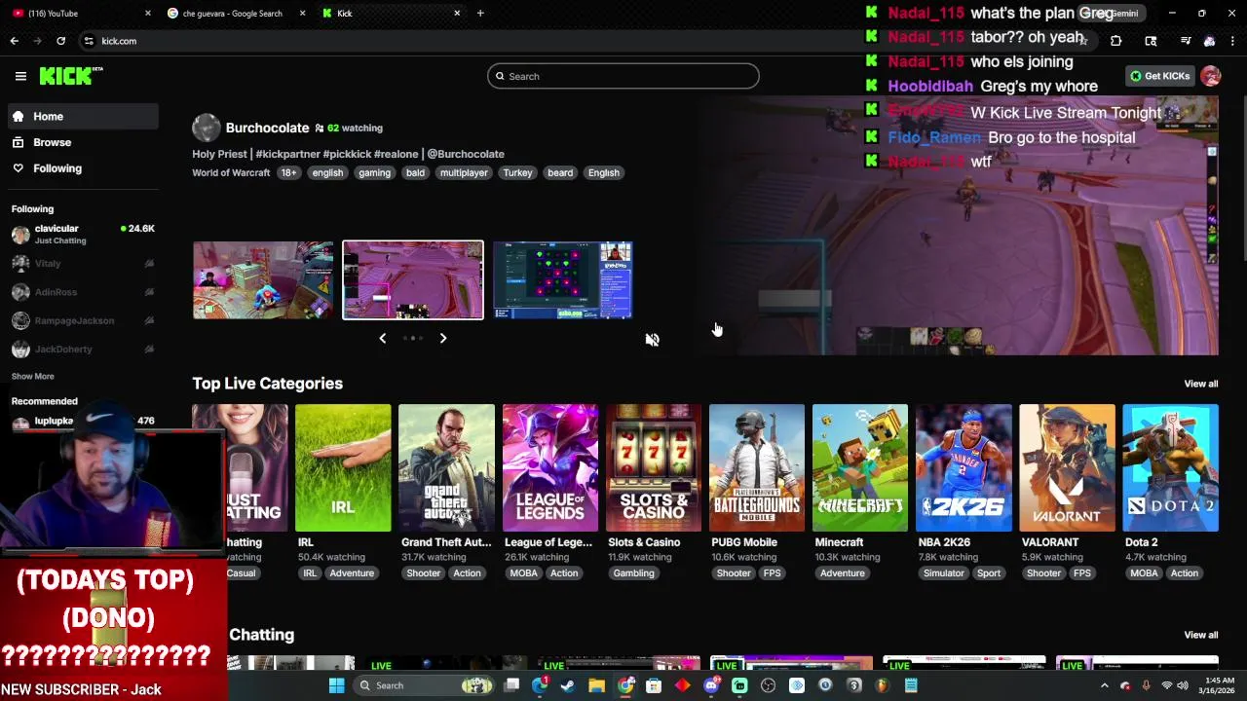The height and width of the screenshot is (701, 1247).
Task: Show next featured stream with right arrow
Action: [442, 338]
